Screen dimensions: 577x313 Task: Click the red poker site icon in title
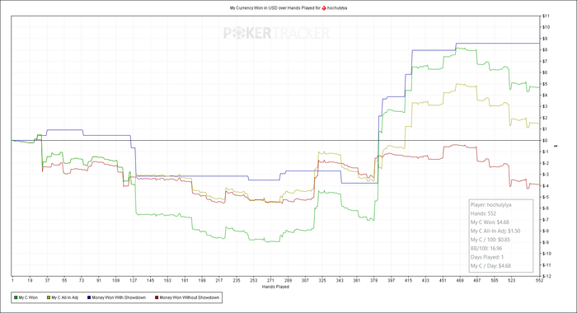click(x=324, y=7)
